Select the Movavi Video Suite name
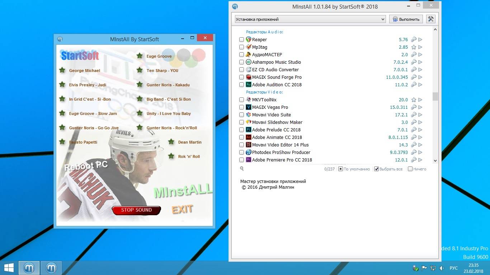 (272, 115)
